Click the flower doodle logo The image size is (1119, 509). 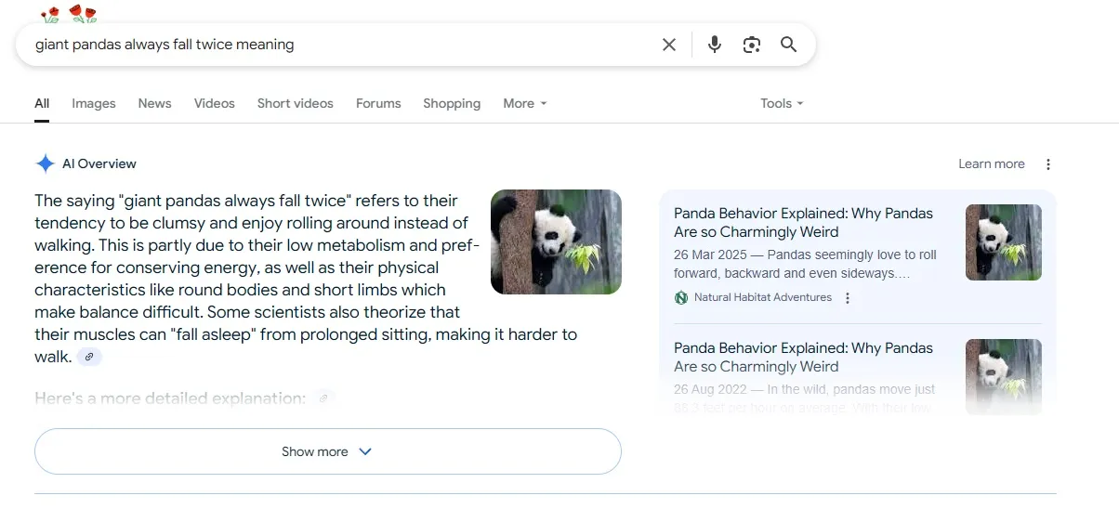click(x=69, y=14)
